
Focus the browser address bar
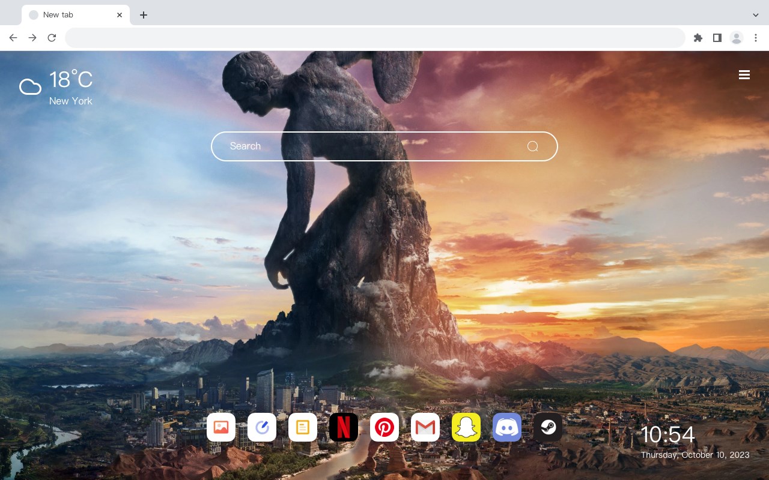pyautogui.click(x=375, y=38)
